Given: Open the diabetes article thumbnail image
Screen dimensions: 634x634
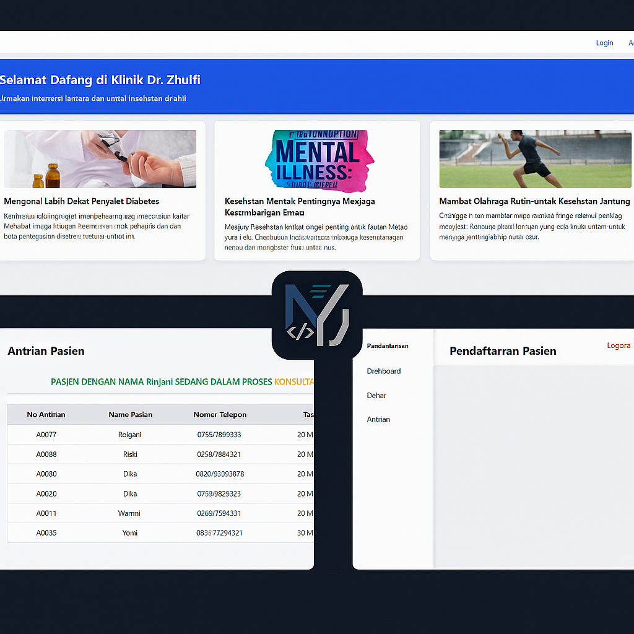Looking at the screenshot, I should (x=100, y=159).
